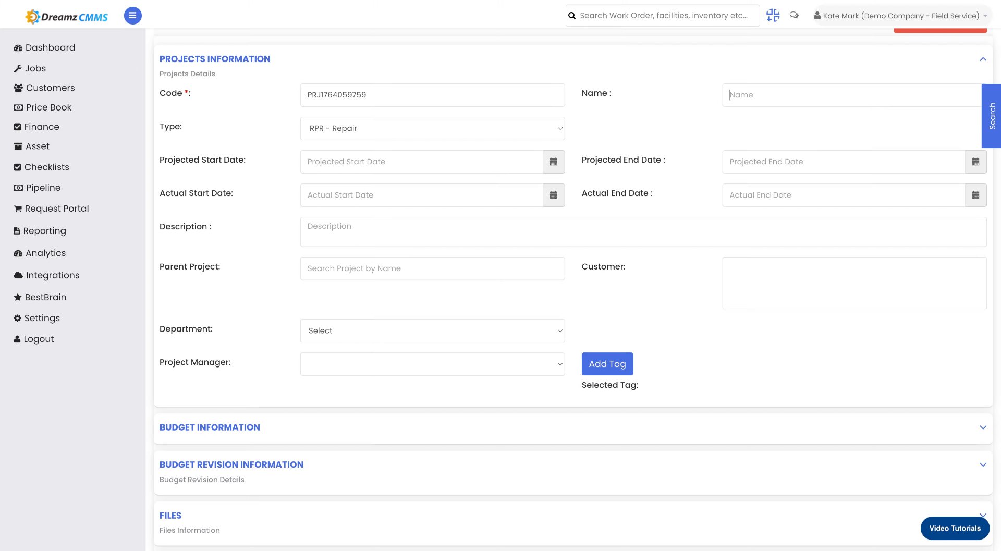Click the Actual End Date input
The height and width of the screenshot is (551, 1001).
tap(844, 195)
